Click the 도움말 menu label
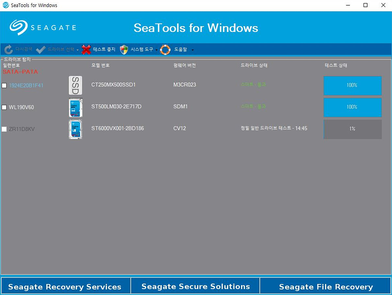This screenshot has height=295, width=392. [x=181, y=49]
